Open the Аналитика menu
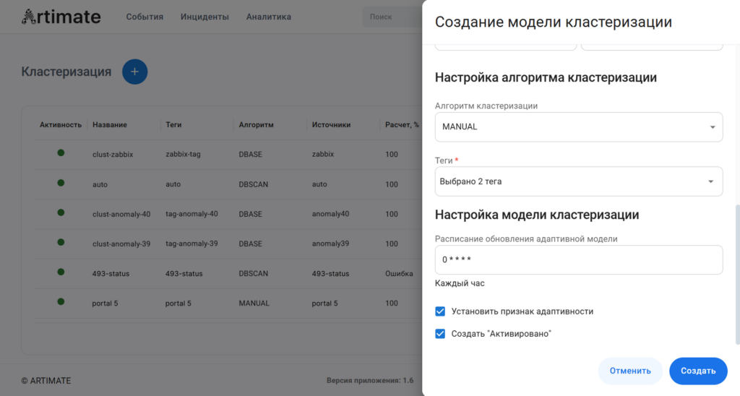740x396 pixels. point(269,17)
